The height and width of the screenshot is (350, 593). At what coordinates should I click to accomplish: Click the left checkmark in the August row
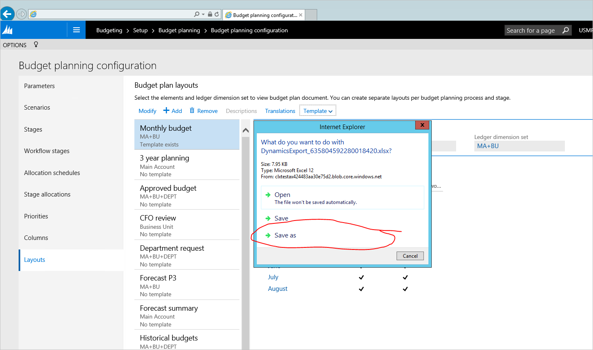pyautogui.click(x=361, y=289)
